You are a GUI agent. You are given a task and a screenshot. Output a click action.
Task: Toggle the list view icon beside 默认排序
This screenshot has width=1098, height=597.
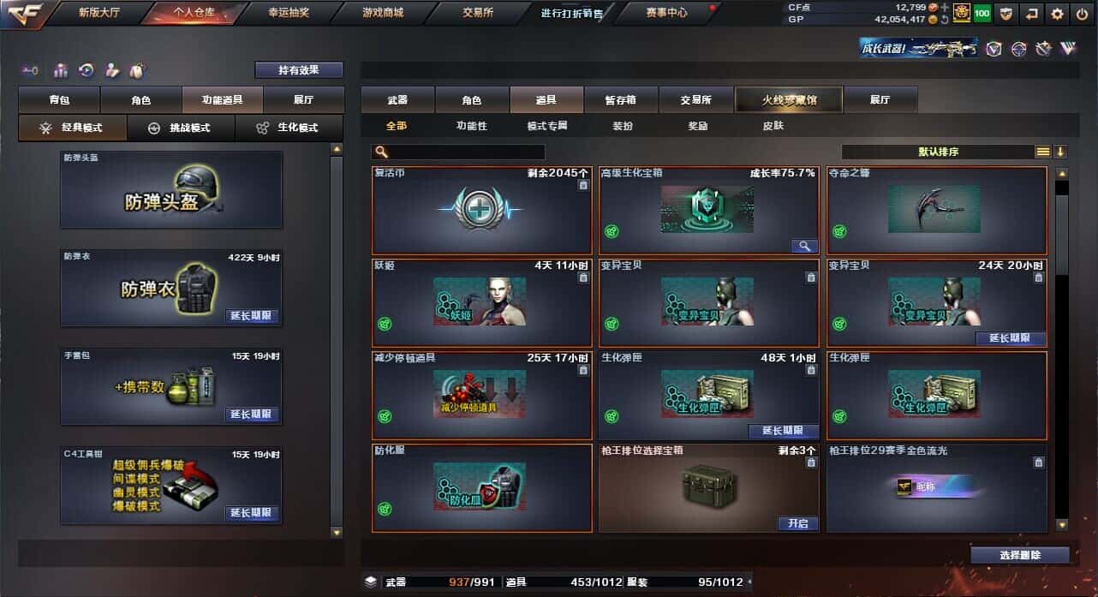(1042, 152)
